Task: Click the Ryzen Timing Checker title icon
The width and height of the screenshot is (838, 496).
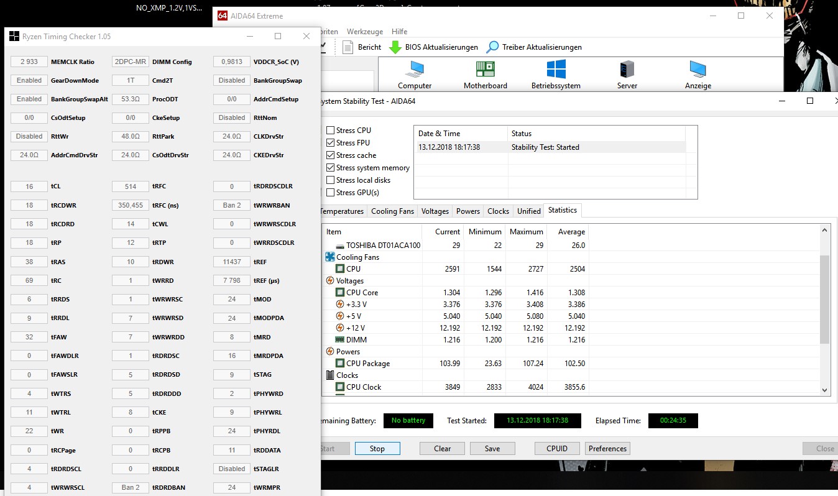Action: coord(14,37)
